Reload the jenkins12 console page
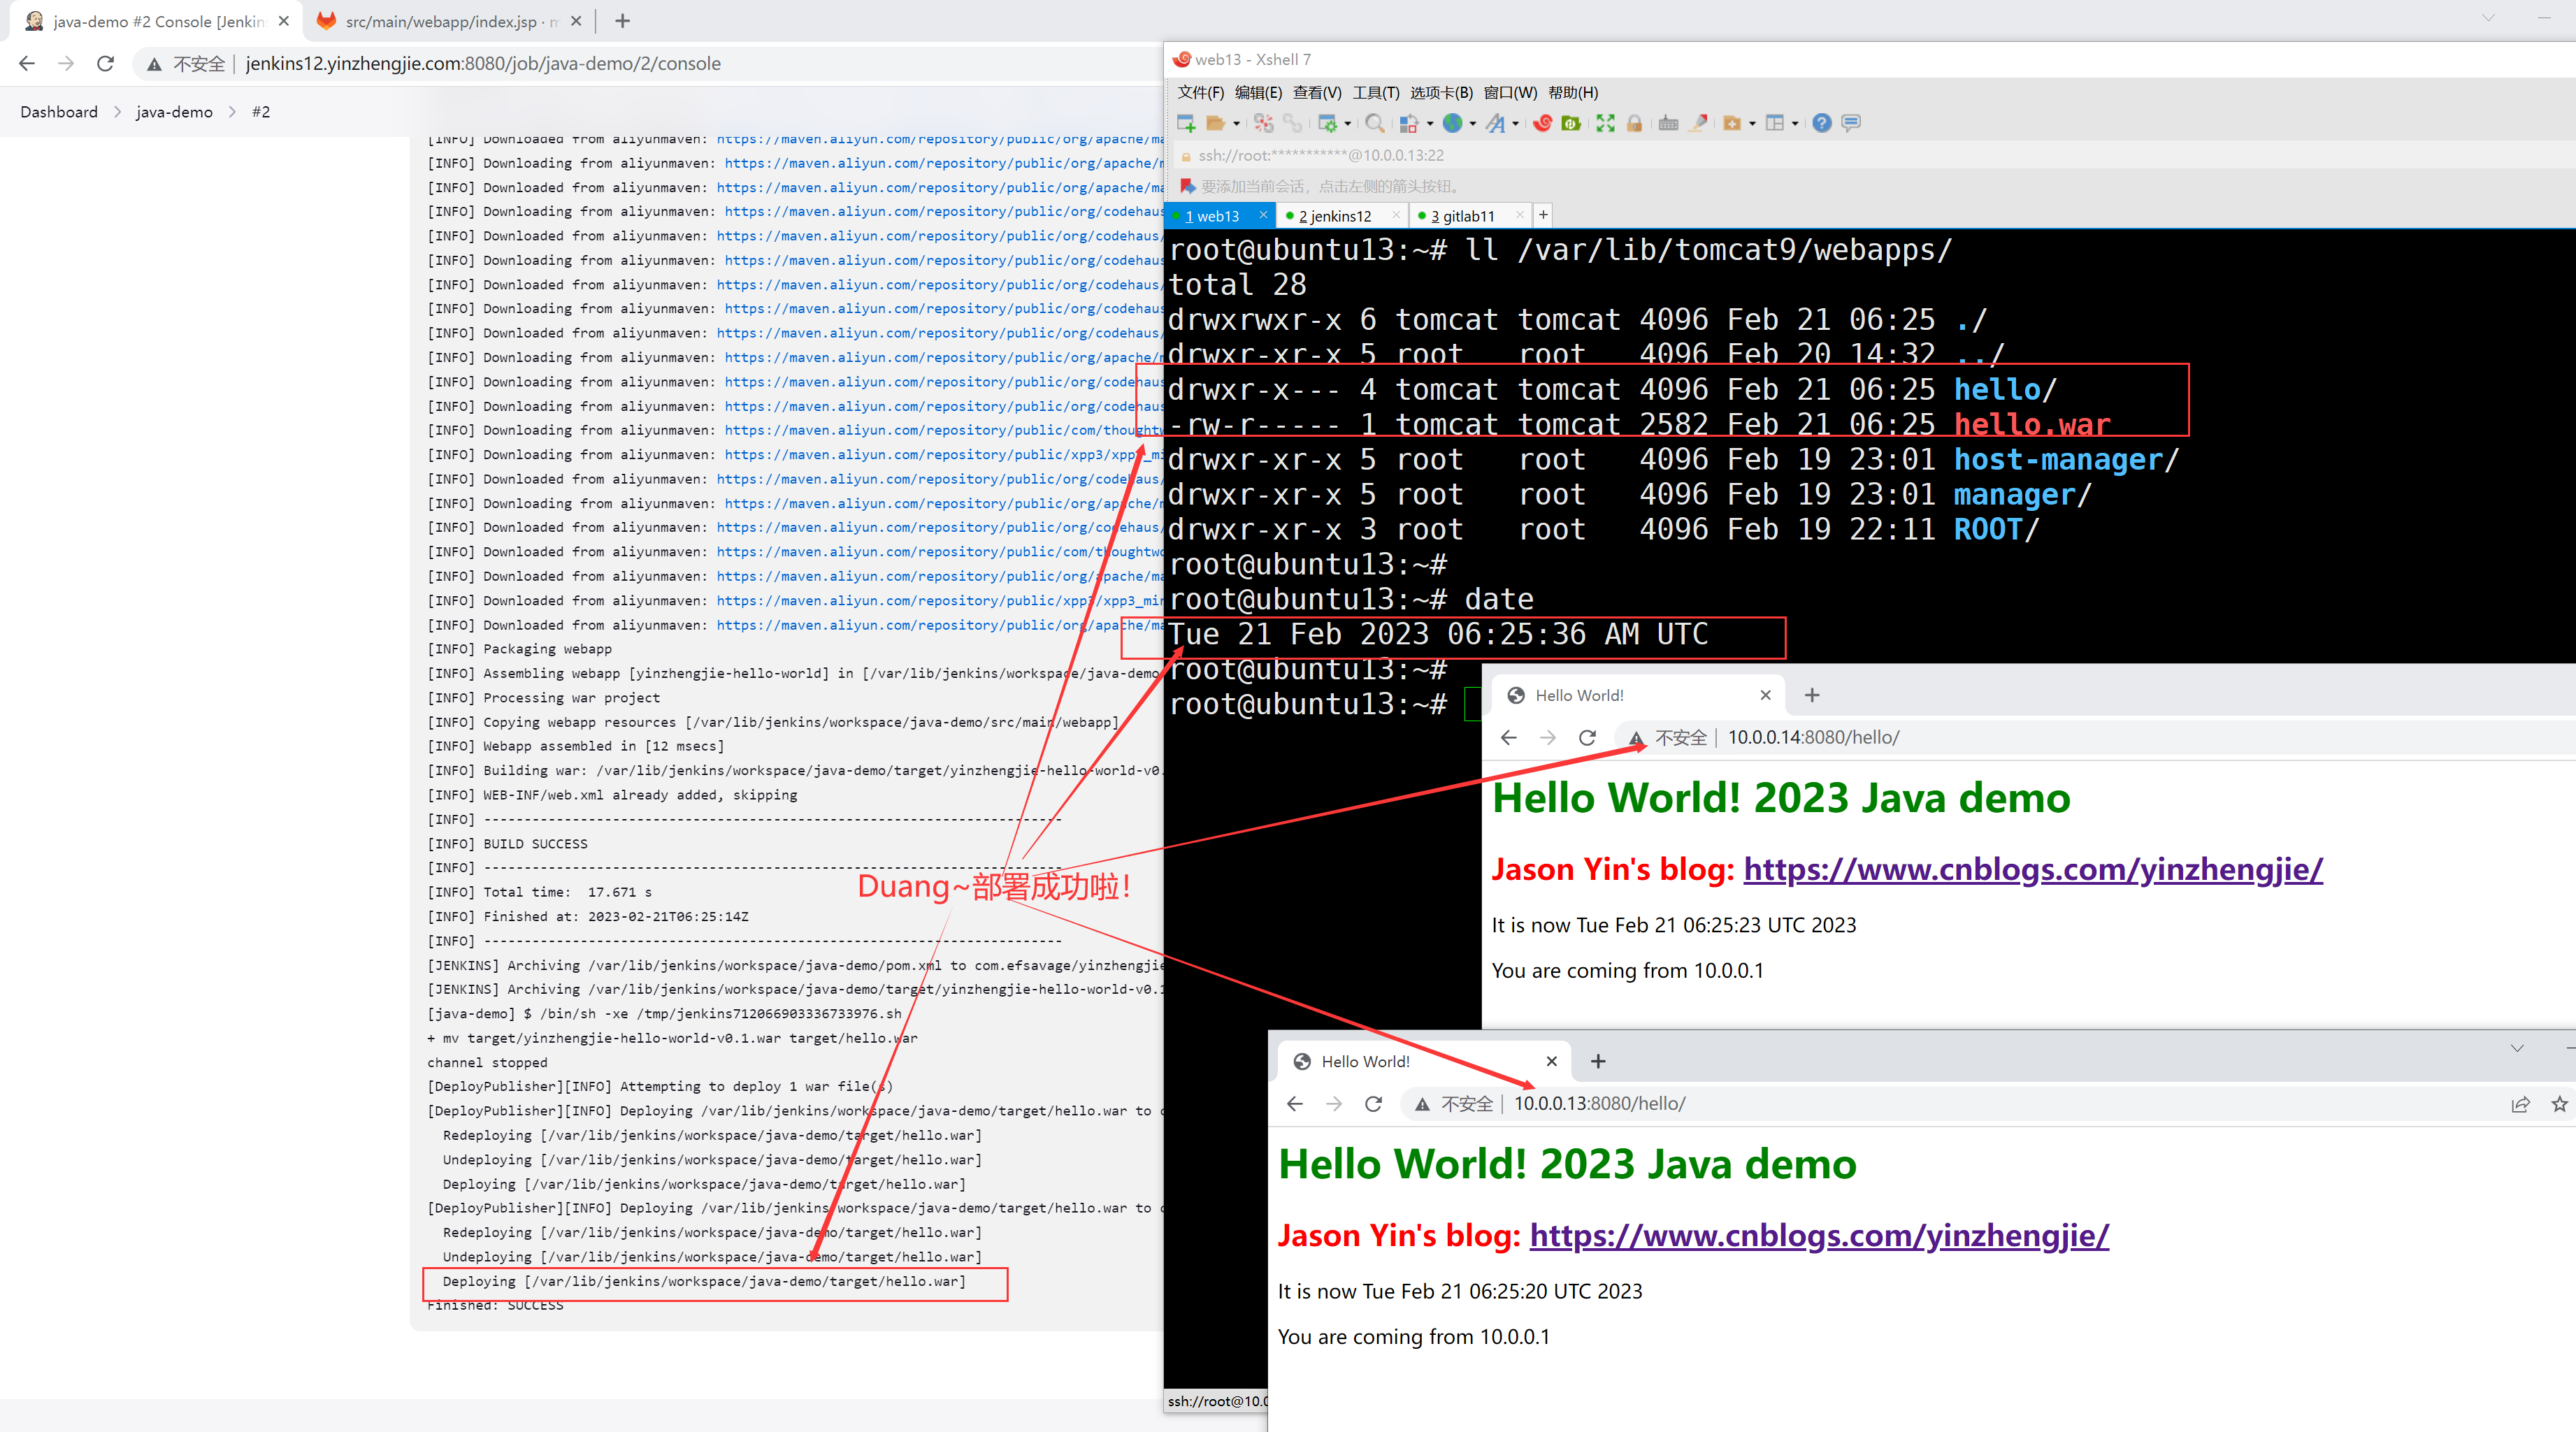Screen dimensions: 2576x1432 [105, 64]
